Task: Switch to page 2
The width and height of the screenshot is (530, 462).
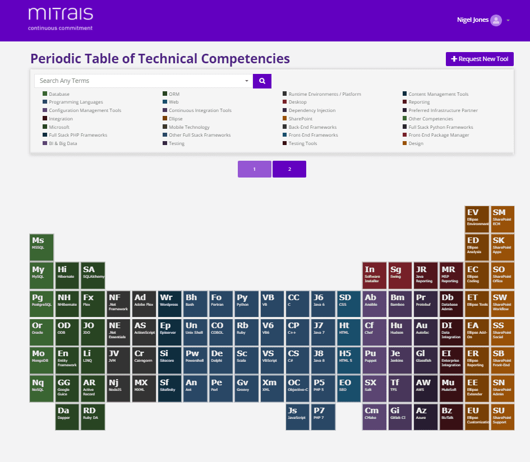Action: (x=289, y=169)
